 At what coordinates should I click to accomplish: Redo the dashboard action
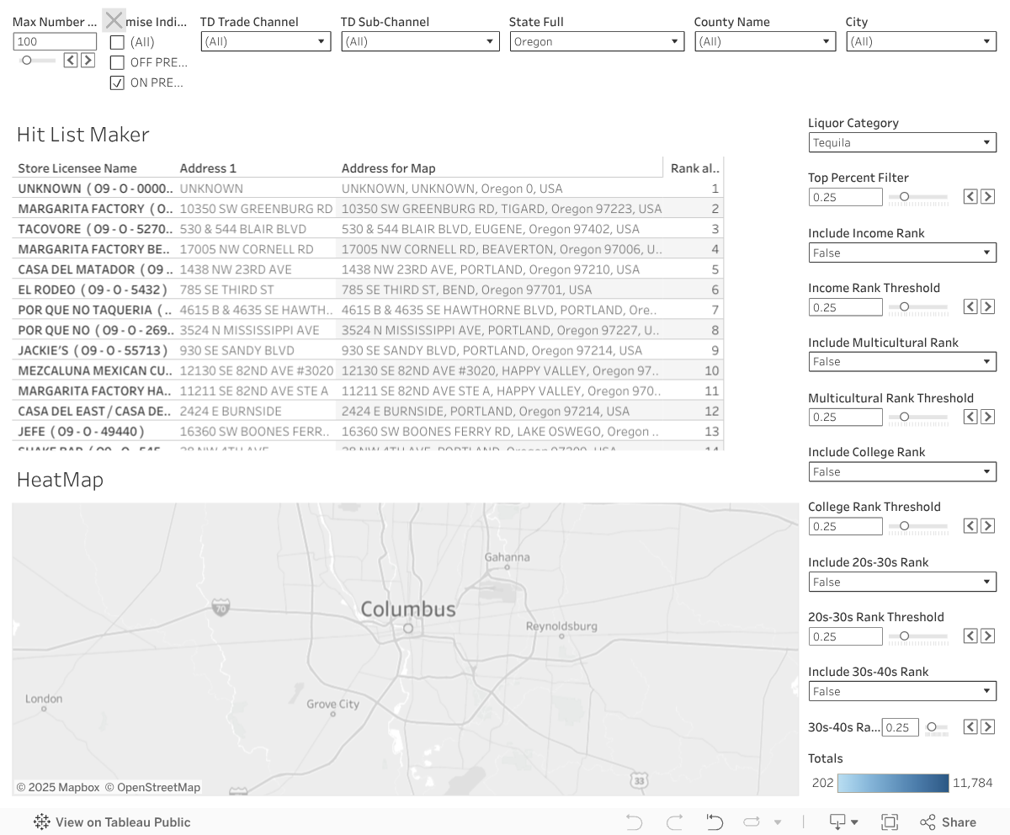point(673,822)
